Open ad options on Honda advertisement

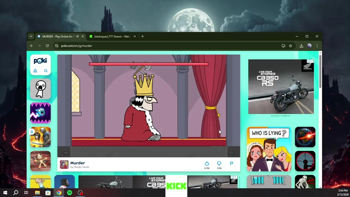(312, 61)
